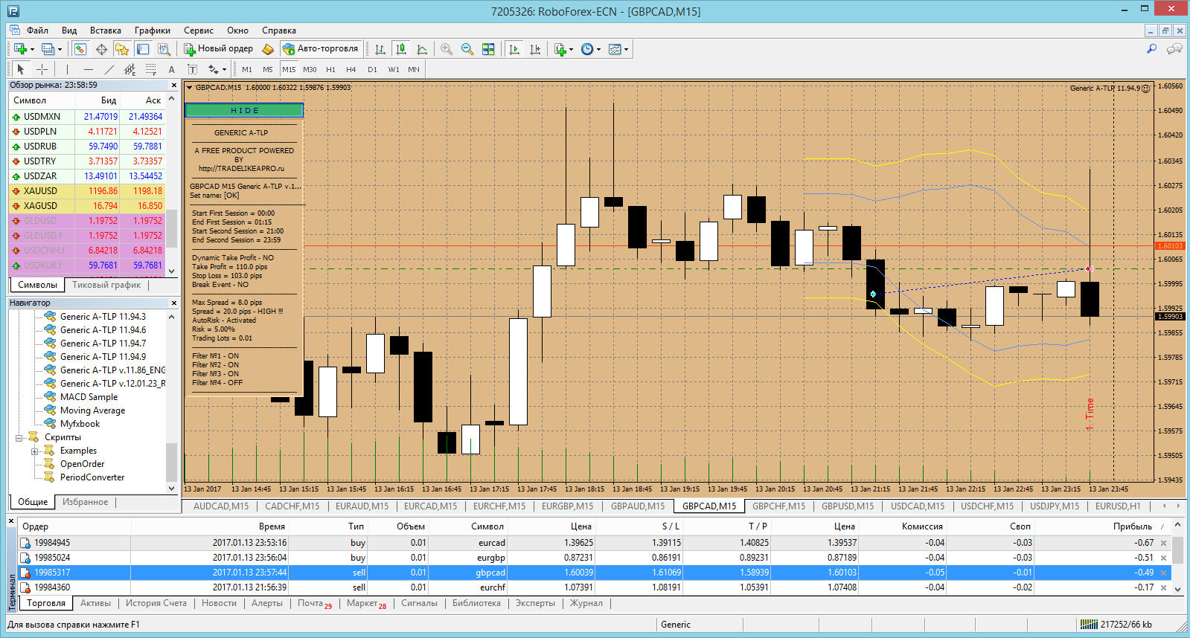Draw a horizontal line on chart
Screen dimensions: 1193x638
point(89,69)
